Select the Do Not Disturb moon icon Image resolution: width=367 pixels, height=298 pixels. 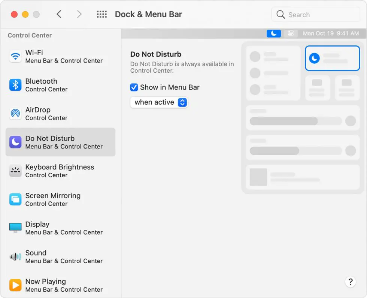[15, 142]
